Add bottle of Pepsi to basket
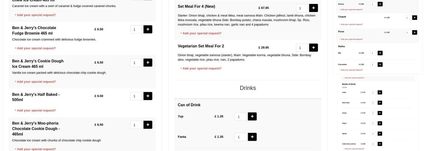This screenshot has height=151, width=424. [380, 123]
